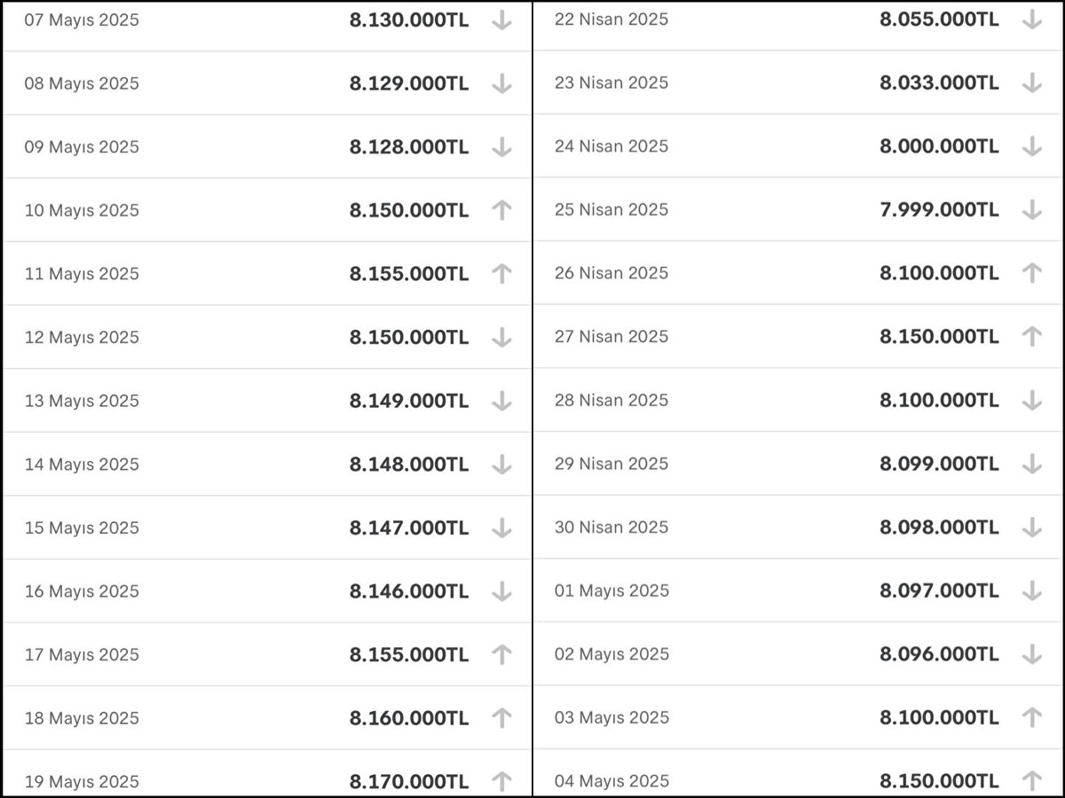
Task: Click the up arrow on the 11 Mayıs 2025 row
Action: 501,274
